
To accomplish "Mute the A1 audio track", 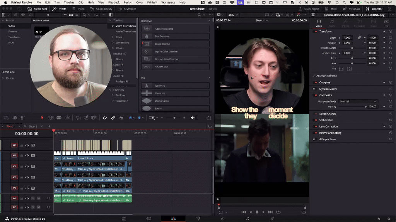I will point(38,198).
